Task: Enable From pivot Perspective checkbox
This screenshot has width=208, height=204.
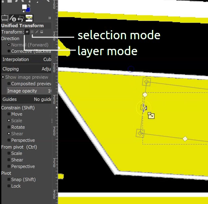Action: point(9,166)
